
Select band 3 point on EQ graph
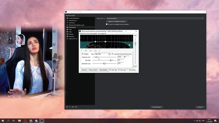[105, 42]
